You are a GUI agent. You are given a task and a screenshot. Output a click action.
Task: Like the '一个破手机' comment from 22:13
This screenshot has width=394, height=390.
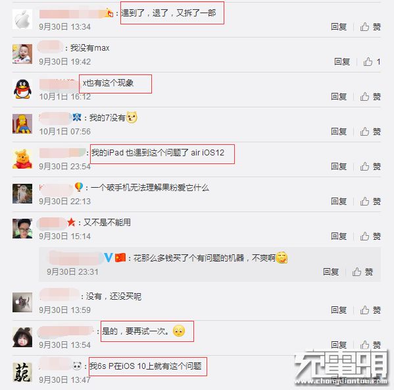(x=370, y=202)
